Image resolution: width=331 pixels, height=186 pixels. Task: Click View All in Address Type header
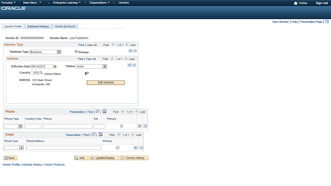pos(92,45)
